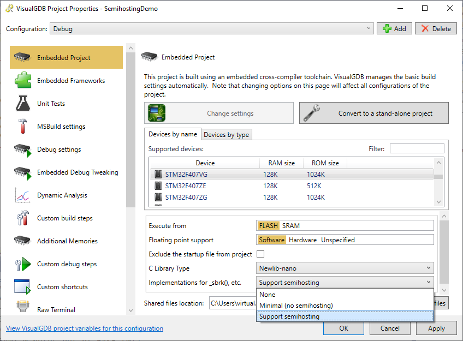463x341 pixels.
Task: Select None in the semihosting dropdown list
Action: click(x=345, y=295)
